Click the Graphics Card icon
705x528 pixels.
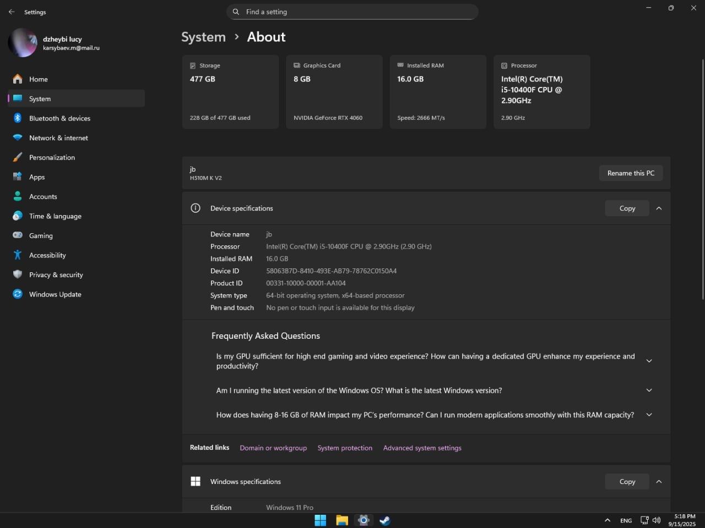coord(297,65)
